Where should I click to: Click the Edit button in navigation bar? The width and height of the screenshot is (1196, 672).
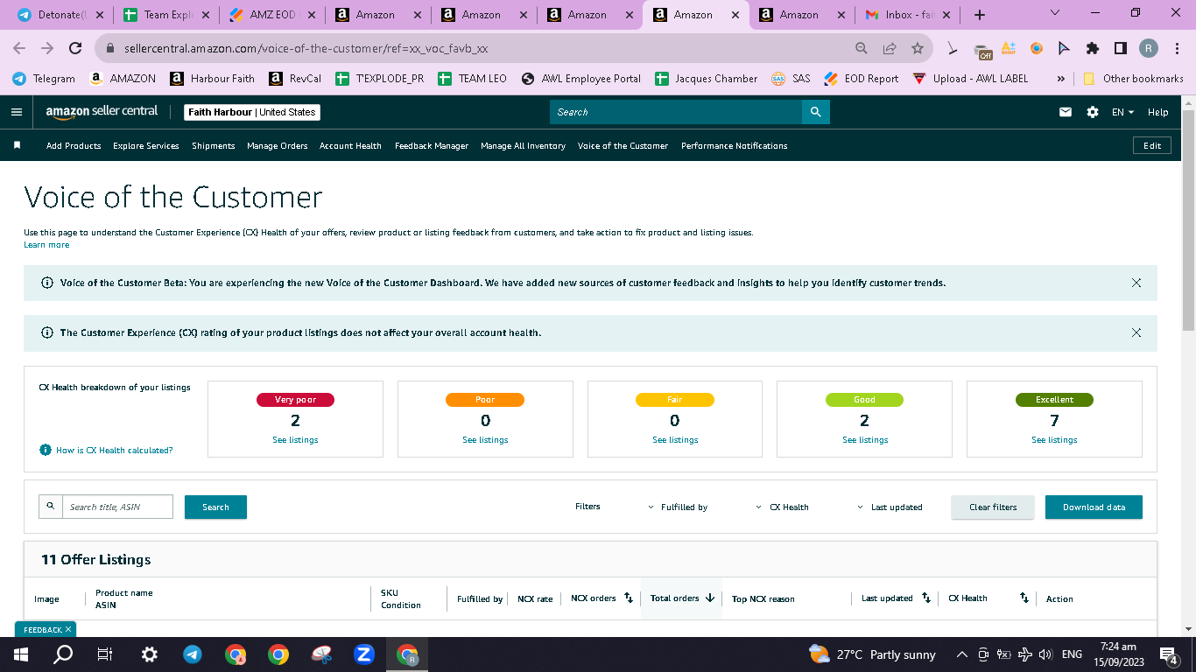[x=1152, y=145]
